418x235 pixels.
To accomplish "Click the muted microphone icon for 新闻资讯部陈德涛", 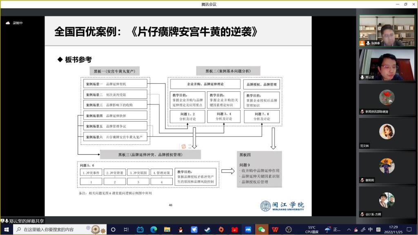I will (x=362, y=111).
